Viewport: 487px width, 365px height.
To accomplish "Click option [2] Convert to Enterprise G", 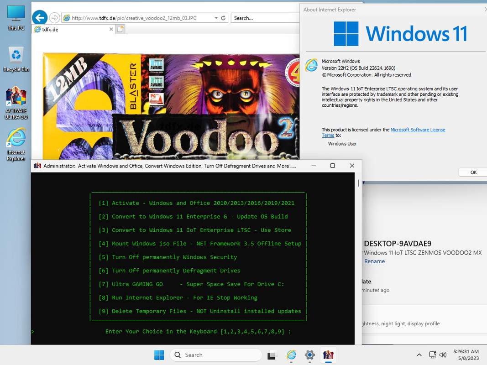I will 193,217.
